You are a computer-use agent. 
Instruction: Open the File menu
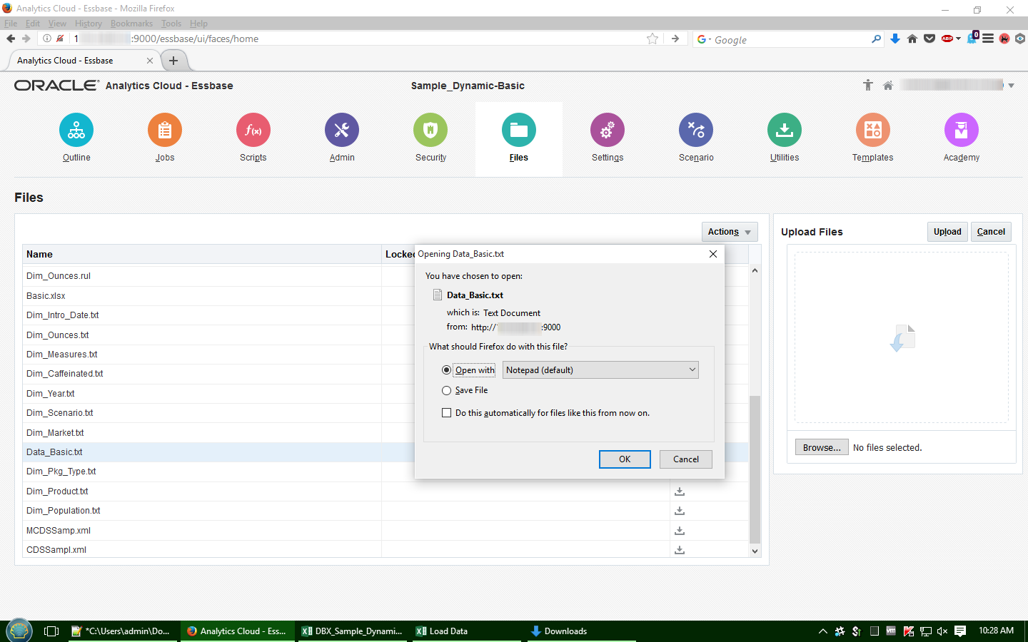(x=11, y=24)
